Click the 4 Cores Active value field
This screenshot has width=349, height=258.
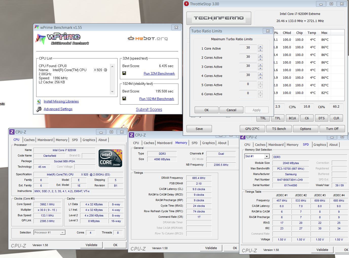click(248, 75)
